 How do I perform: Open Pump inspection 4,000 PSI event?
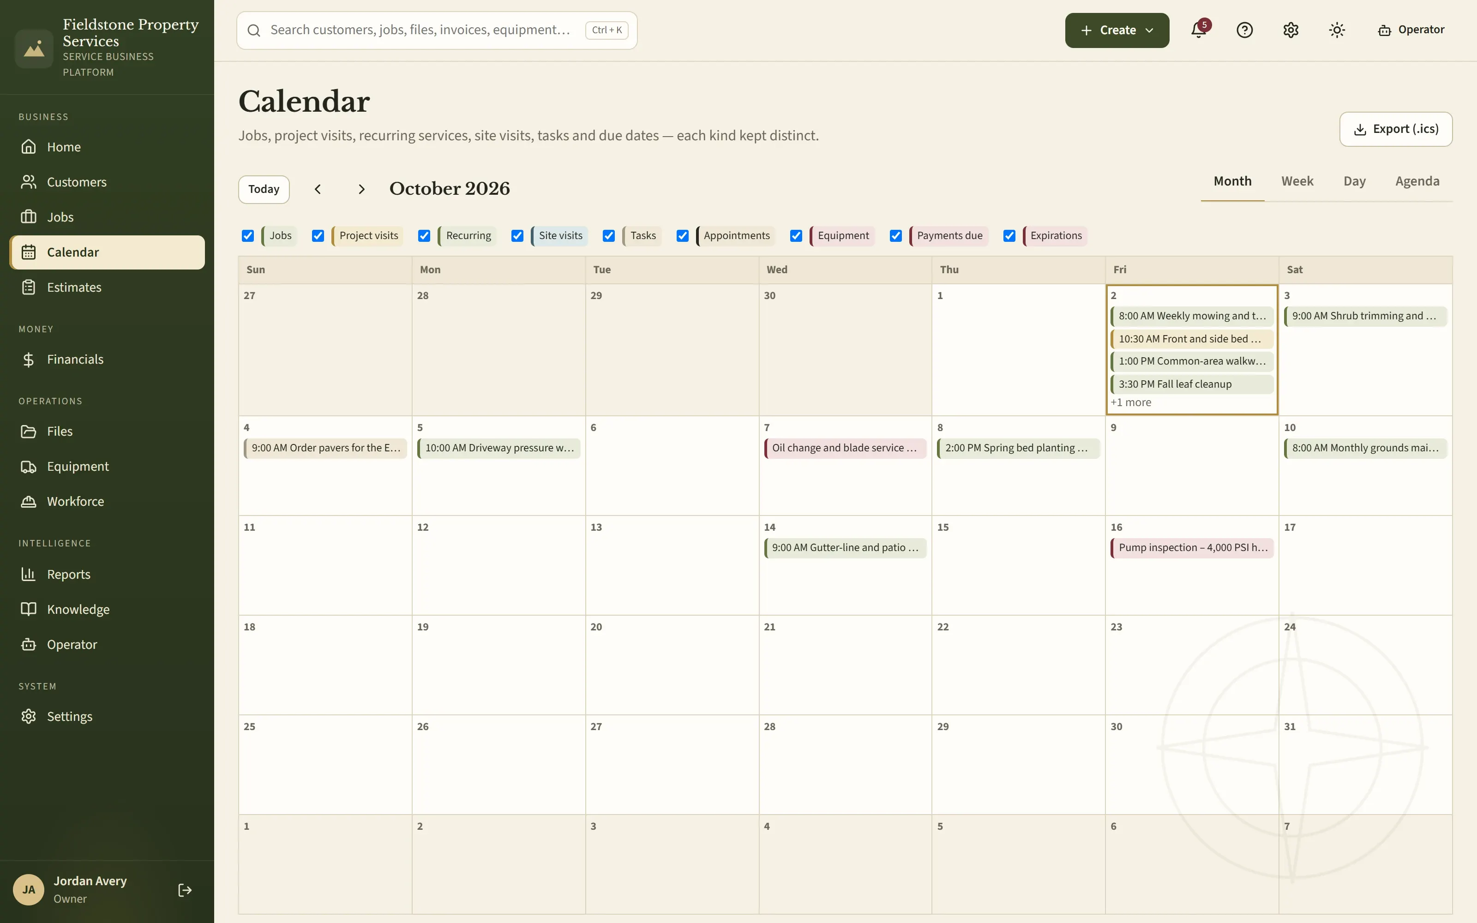click(x=1192, y=548)
